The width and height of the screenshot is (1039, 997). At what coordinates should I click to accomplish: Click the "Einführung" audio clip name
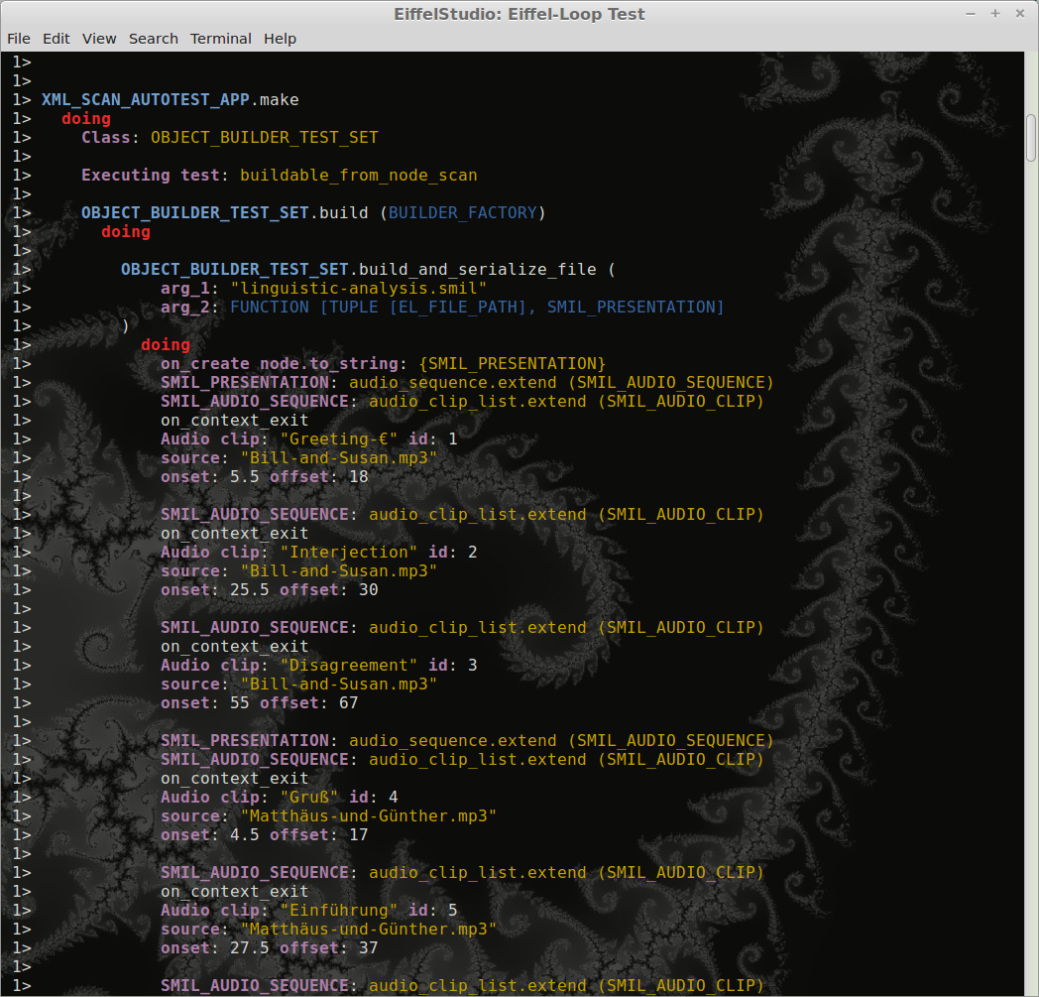coord(338,911)
